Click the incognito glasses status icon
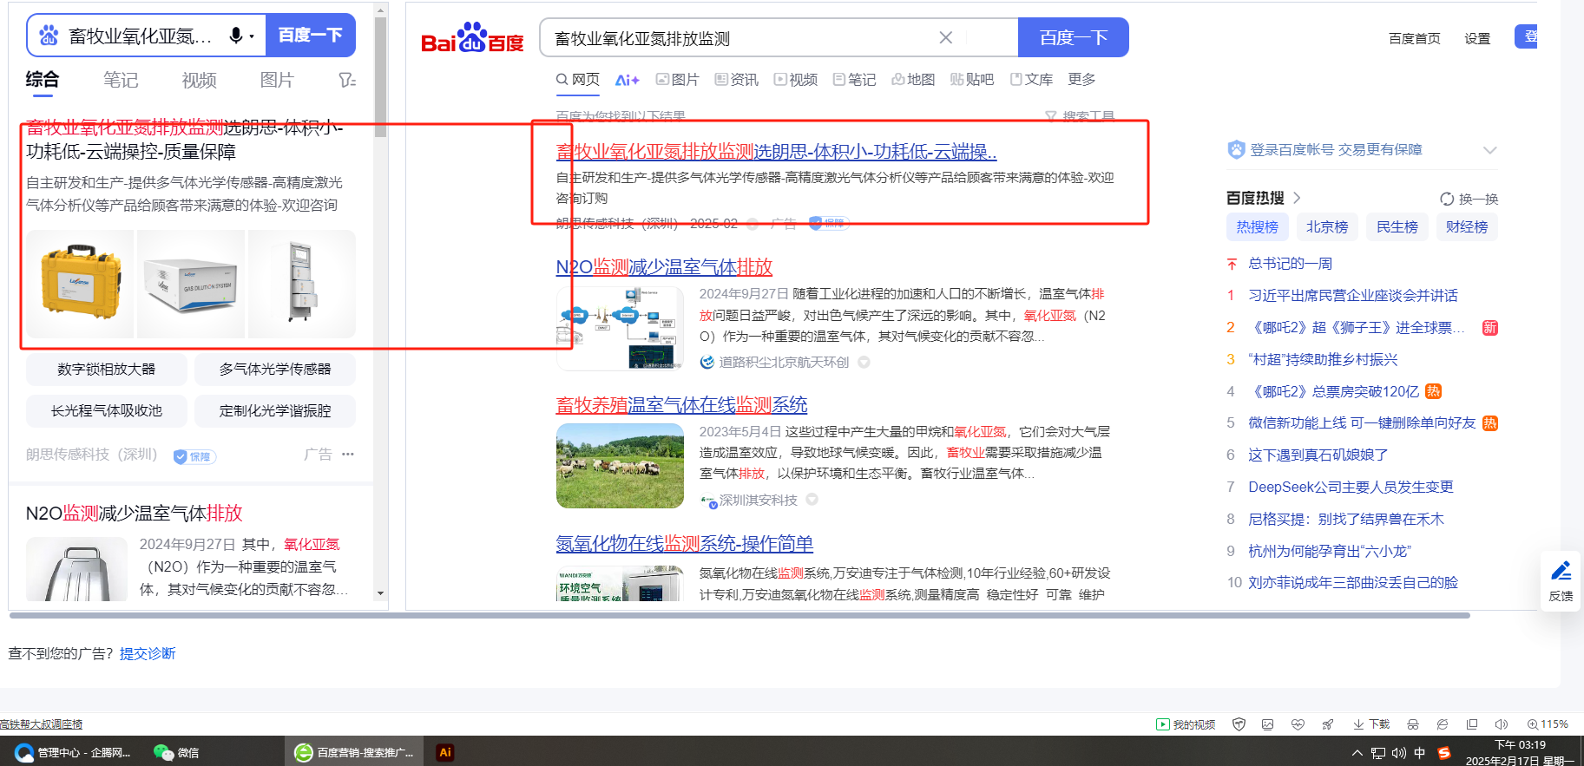The height and width of the screenshot is (766, 1584). pos(1413,724)
